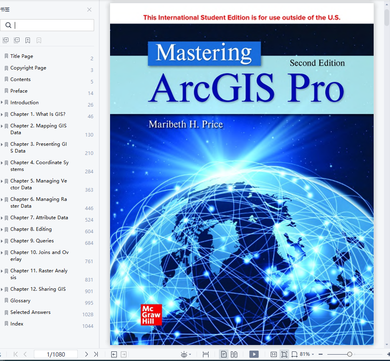390x361 pixels.
Task: Click the scroll down arrow
Action: tap(387, 345)
